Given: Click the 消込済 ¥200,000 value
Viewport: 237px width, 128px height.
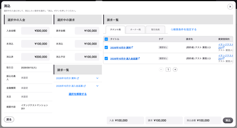Looking at the screenshot, I should click(x=35, y=57).
